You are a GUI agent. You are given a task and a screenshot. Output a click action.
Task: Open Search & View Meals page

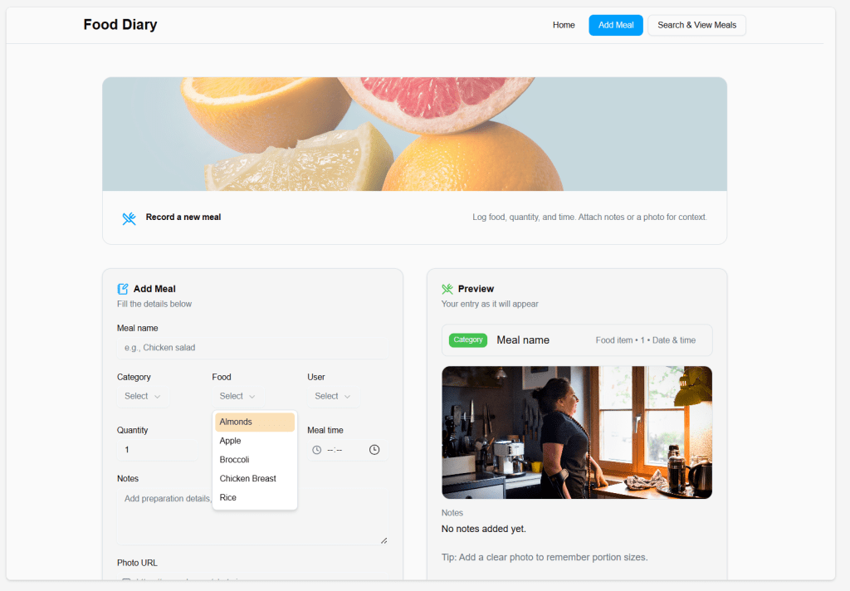pyautogui.click(x=696, y=25)
